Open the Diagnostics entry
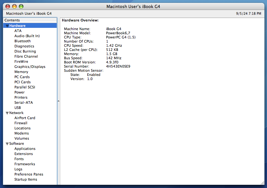Viewport: 267px width, 188px height. click(24, 46)
